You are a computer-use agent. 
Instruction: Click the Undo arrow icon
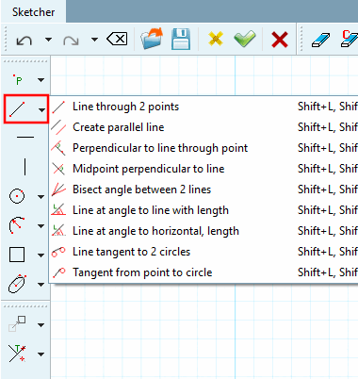[x=24, y=40]
